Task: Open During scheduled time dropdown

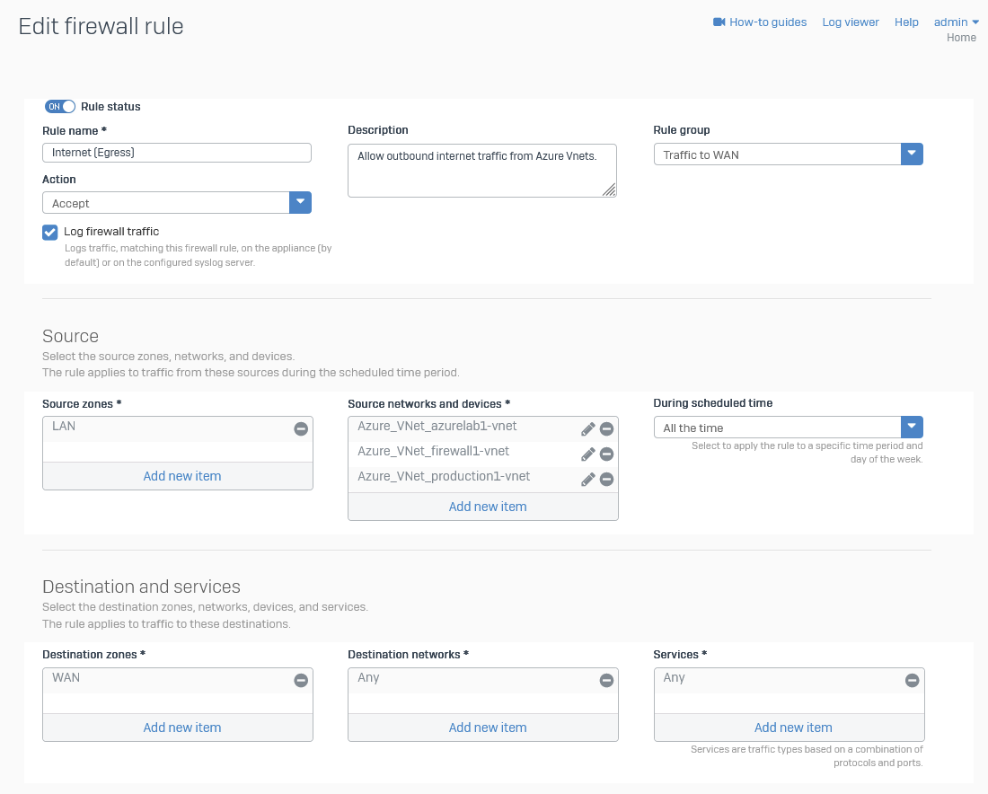Action: [912, 428]
